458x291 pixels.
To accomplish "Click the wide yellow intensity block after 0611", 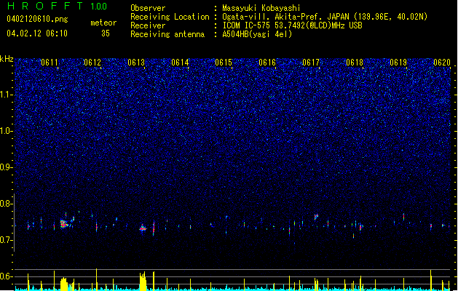I will [x=64, y=284].
